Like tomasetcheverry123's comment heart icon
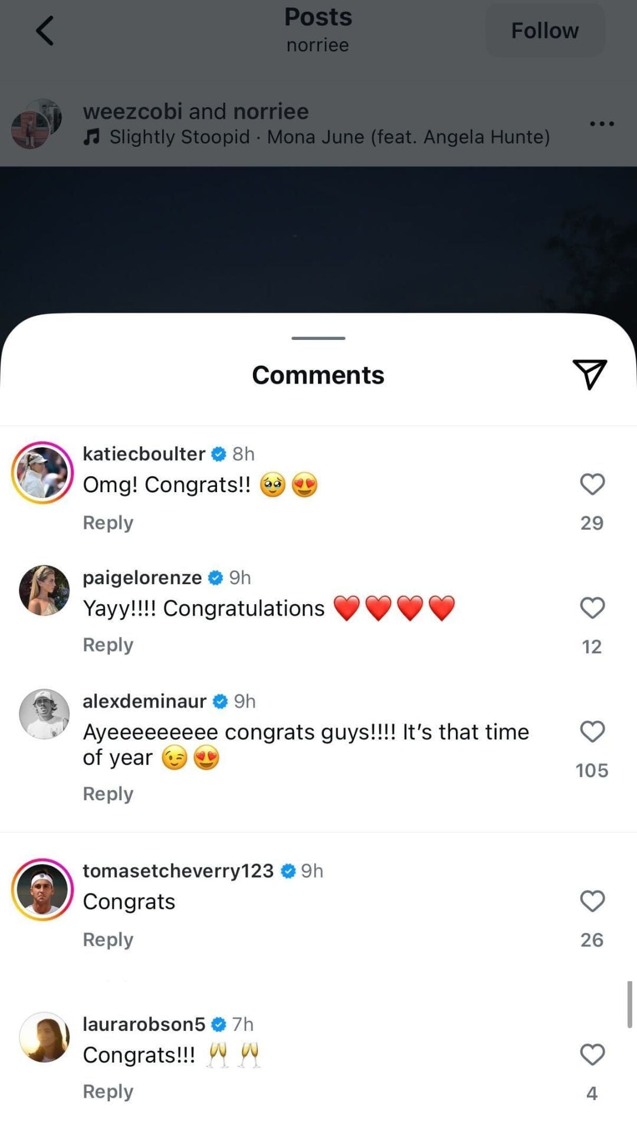The height and width of the screenshot is (1133, 637). [593, 901]
